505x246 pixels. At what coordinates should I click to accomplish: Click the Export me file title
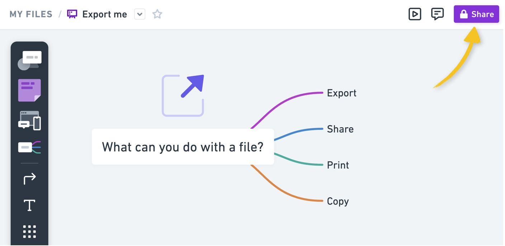tap(104, 14)
